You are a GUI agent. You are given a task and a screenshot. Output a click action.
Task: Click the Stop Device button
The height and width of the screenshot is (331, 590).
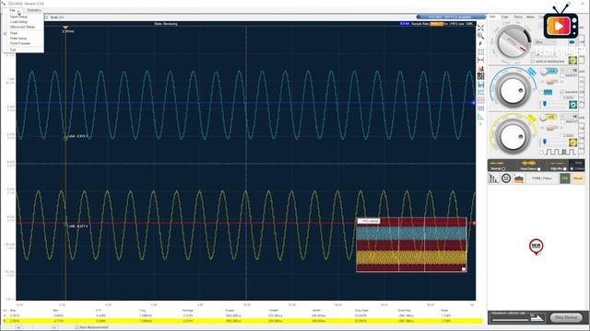tap(566, 318)
